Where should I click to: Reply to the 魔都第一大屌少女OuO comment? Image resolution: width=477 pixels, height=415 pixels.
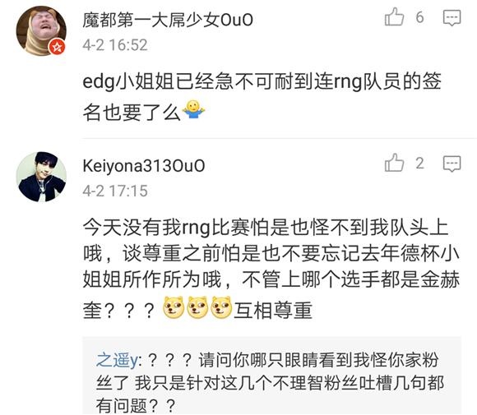click(452, 17)
